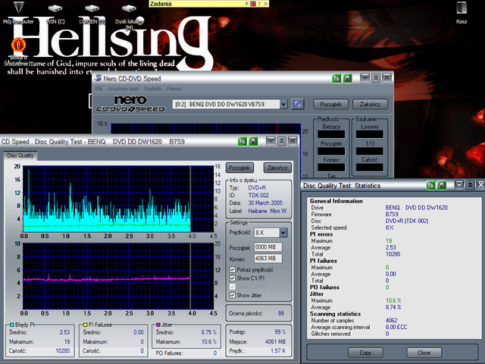Open the Prędkość 8 X speed dropdown
The image size is (485, 364).
[x=283, y=233]
